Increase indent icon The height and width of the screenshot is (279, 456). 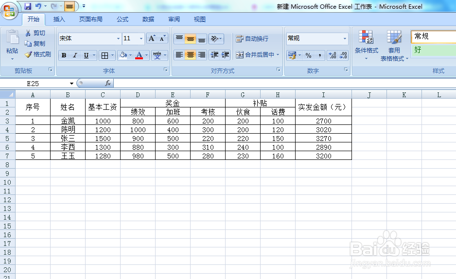tap(225, 54)
